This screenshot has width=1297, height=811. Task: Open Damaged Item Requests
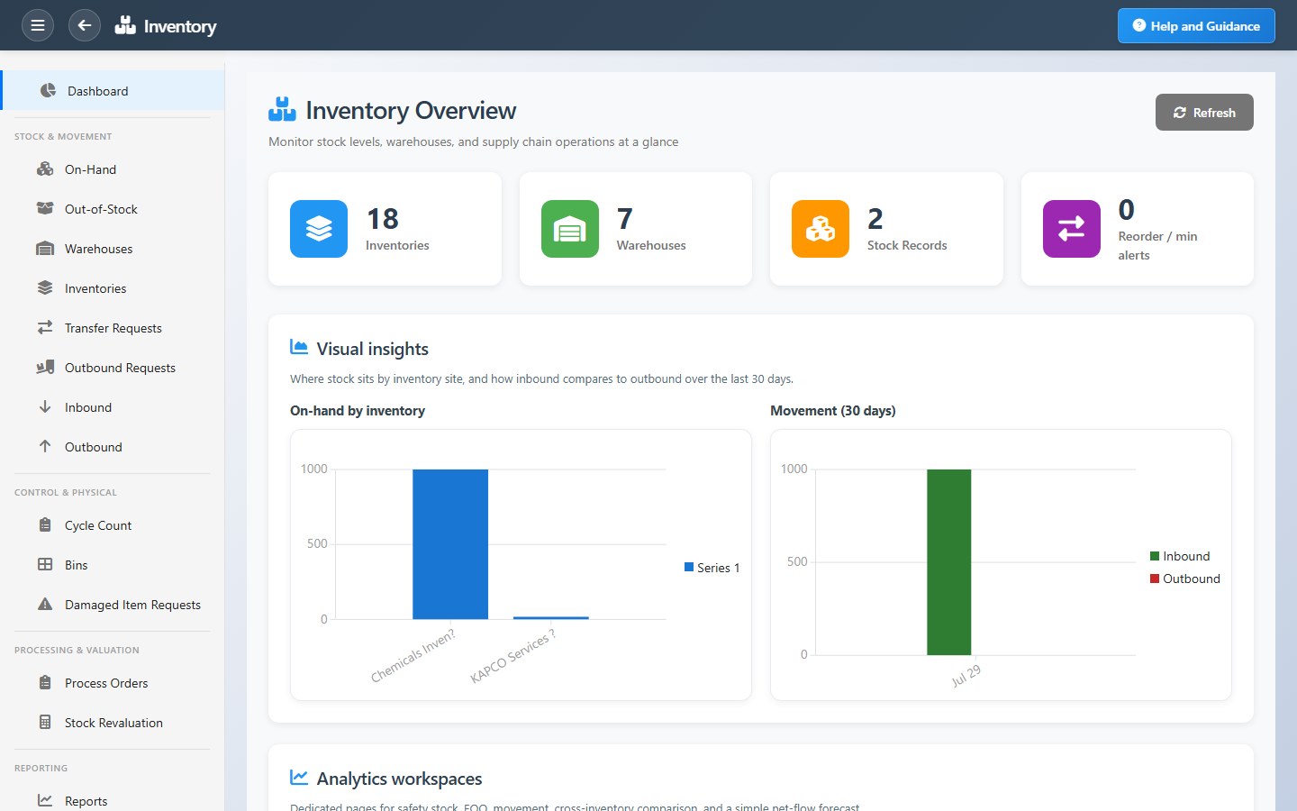(113, 605)
